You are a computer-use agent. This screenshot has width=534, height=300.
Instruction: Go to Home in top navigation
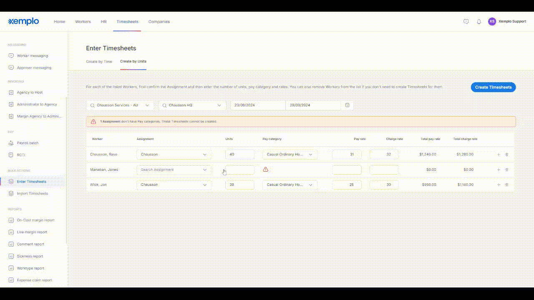59,22
